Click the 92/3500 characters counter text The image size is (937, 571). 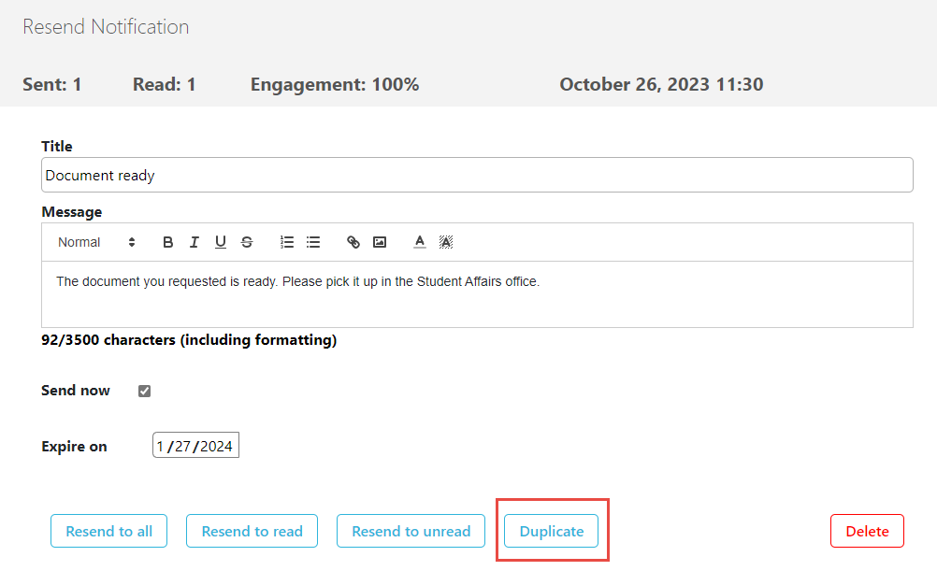189,340
